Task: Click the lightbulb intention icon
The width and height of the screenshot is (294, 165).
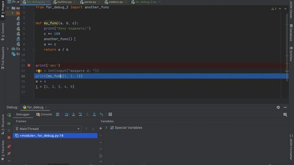Action: pyautogui.click(x=39, y=71)
